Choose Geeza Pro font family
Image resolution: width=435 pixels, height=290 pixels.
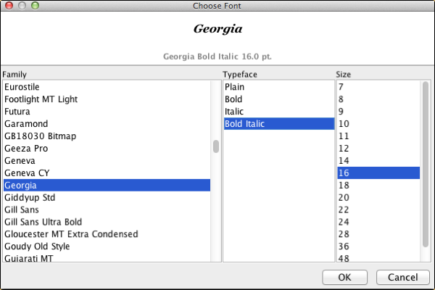pos(107,148)
